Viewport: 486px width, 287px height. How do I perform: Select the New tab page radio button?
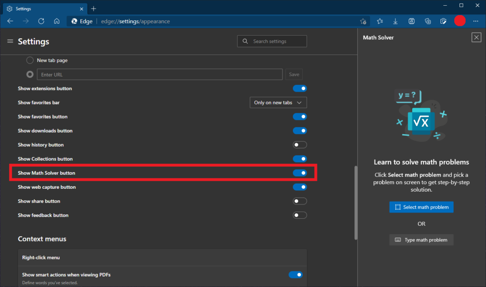[x=29, y=60]
